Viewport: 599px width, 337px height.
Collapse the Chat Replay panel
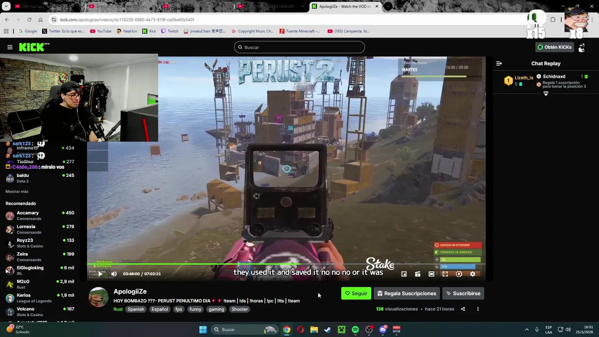[x=499, y=64]
